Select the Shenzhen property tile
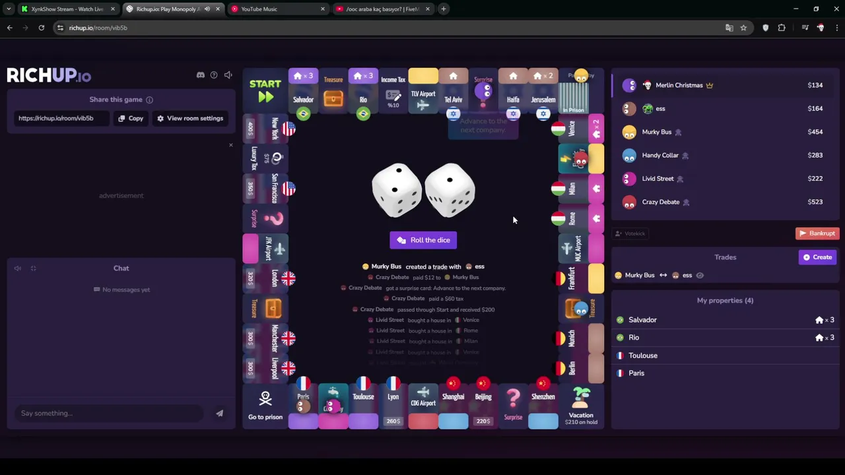Screen dimensions: 845x475 pyautogui.click(x=543, y=406)
